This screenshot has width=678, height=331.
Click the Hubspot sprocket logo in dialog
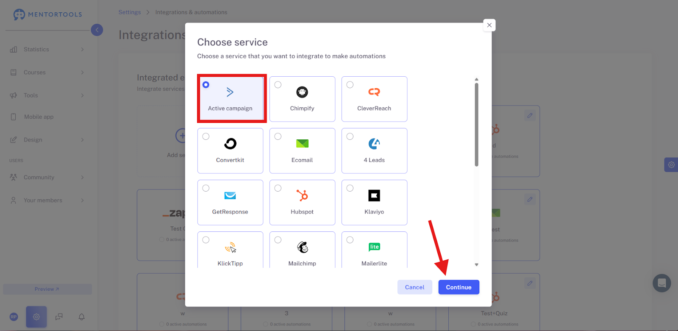tap(302, 195)
